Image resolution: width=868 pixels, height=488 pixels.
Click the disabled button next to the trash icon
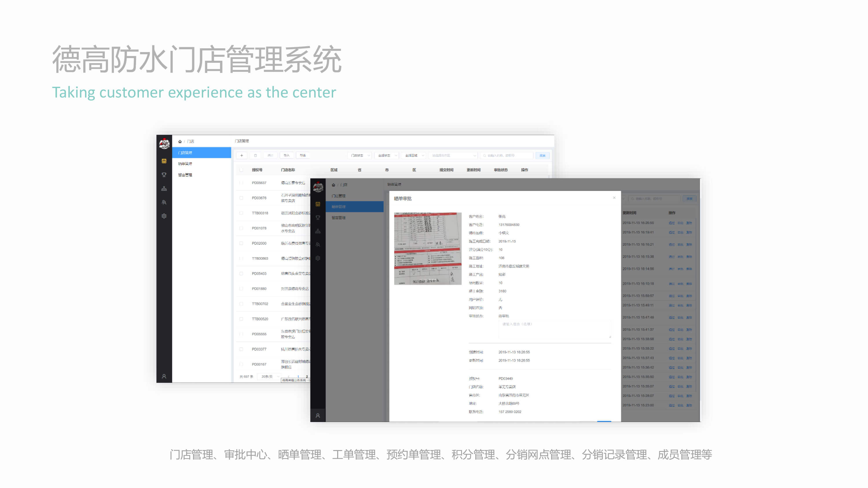270,155
